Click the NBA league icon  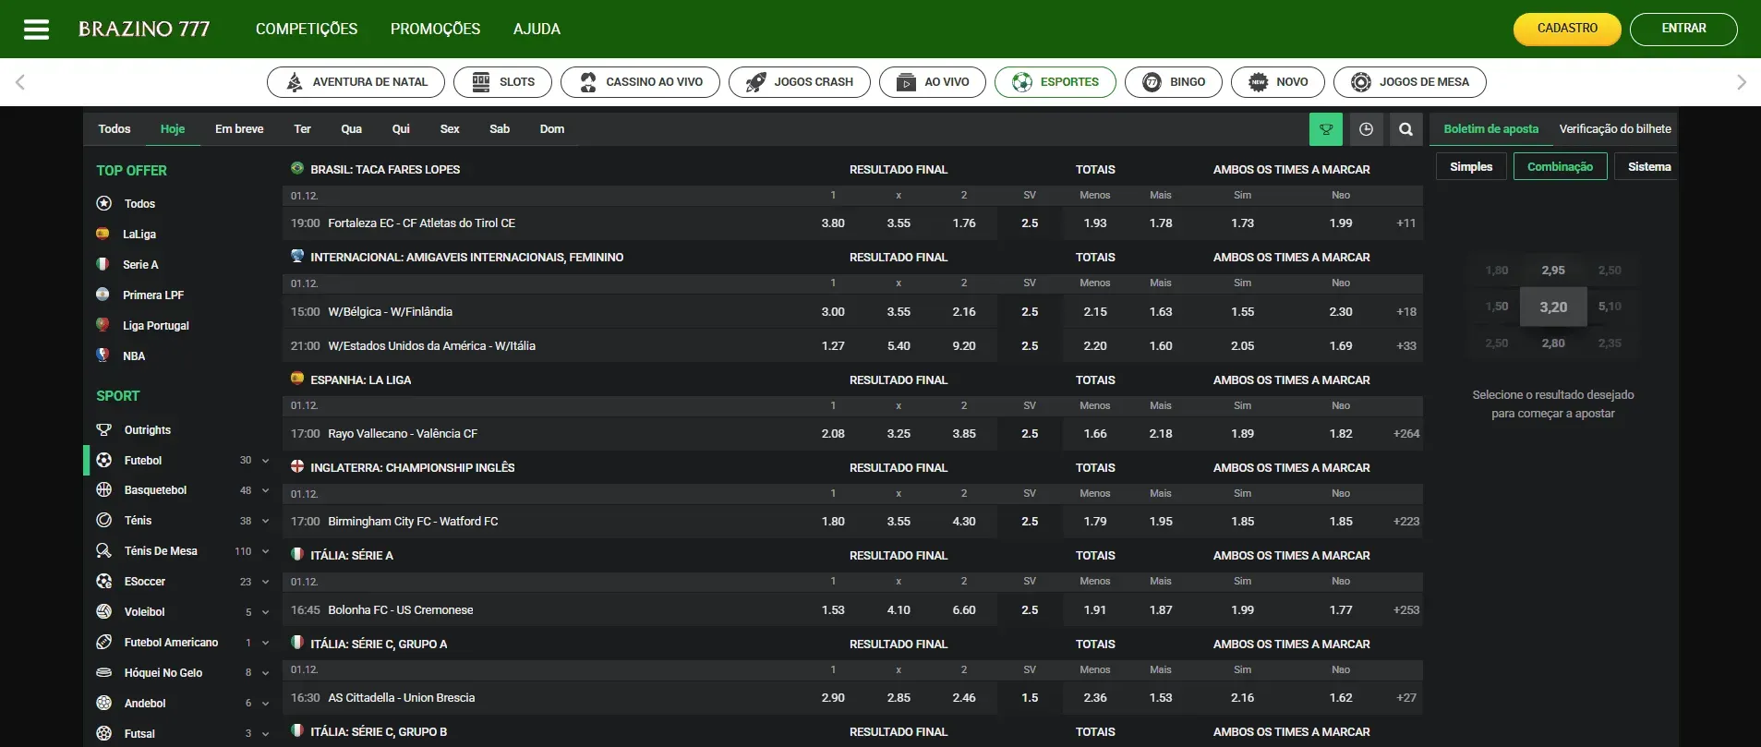(x=103, y=355)
